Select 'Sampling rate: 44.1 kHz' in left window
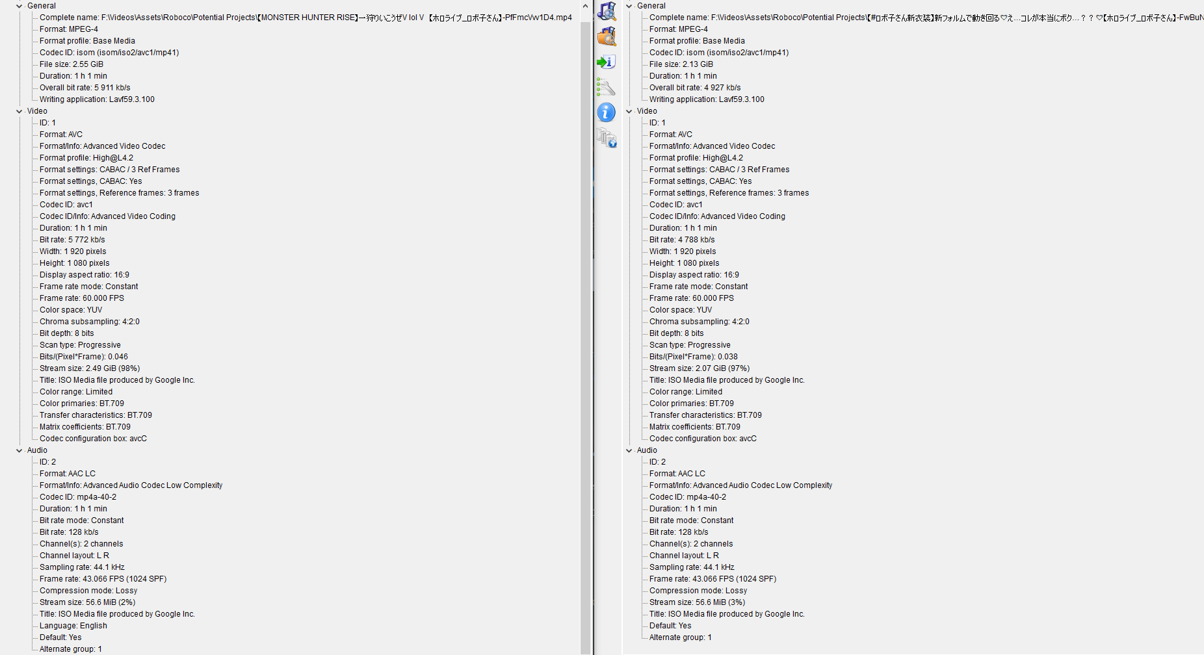Viewport: 1204px width, 655px height. click(x=82, y=567)
